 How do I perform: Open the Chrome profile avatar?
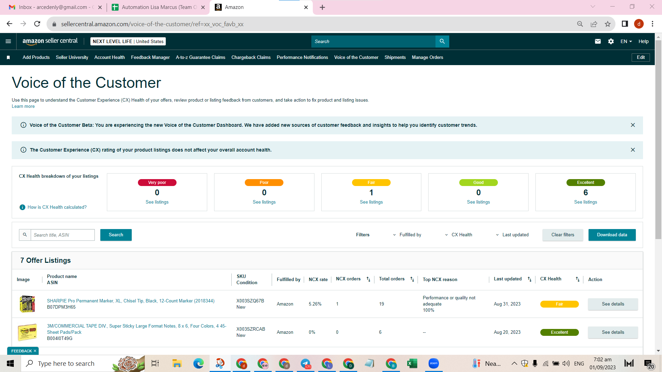(x=639, y=24)
